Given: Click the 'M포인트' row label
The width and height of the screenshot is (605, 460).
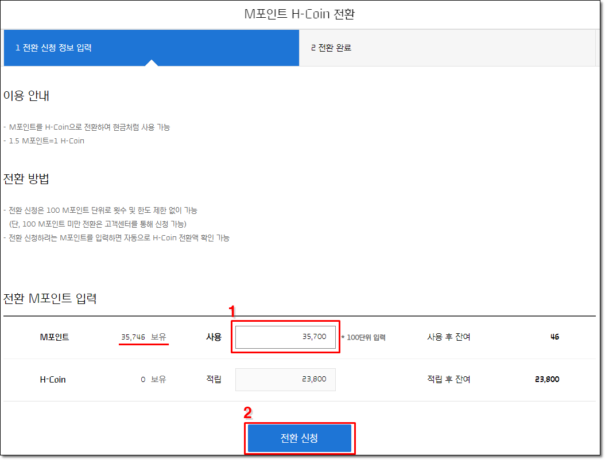Looking at the screenshot, I should pos(53,337).
